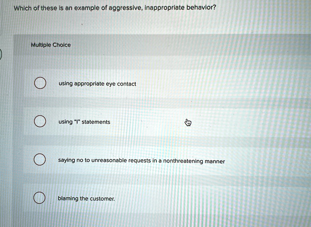Click the word "contact" in the first option
The width and height of the screenshot is (311, 227).
[126, 84]
